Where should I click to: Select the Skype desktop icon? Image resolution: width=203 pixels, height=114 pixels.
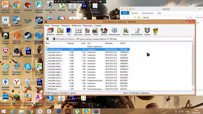pos(28,68)
